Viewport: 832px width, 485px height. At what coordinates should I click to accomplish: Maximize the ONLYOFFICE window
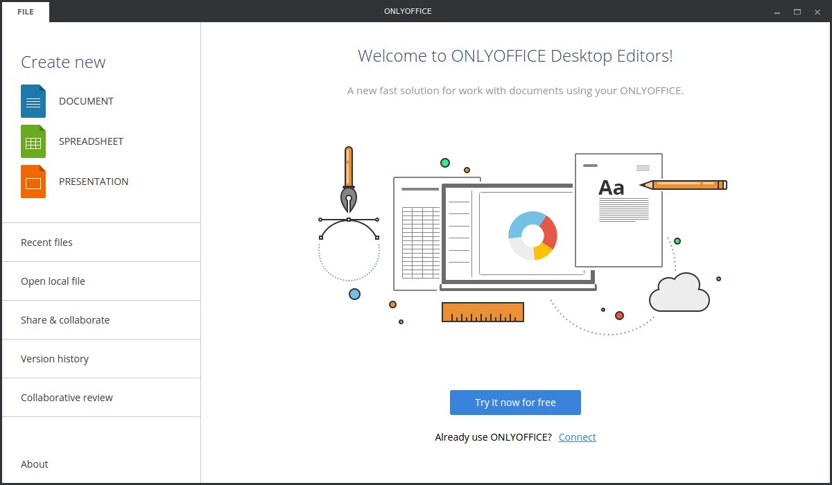797,12
